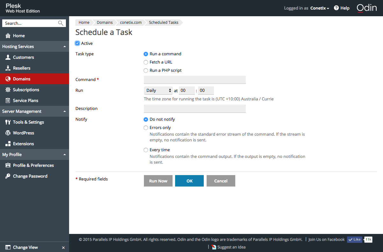The height and width of the screenshot is (252, 383).
Task: Click the Command input field
Action: point(195,80)
